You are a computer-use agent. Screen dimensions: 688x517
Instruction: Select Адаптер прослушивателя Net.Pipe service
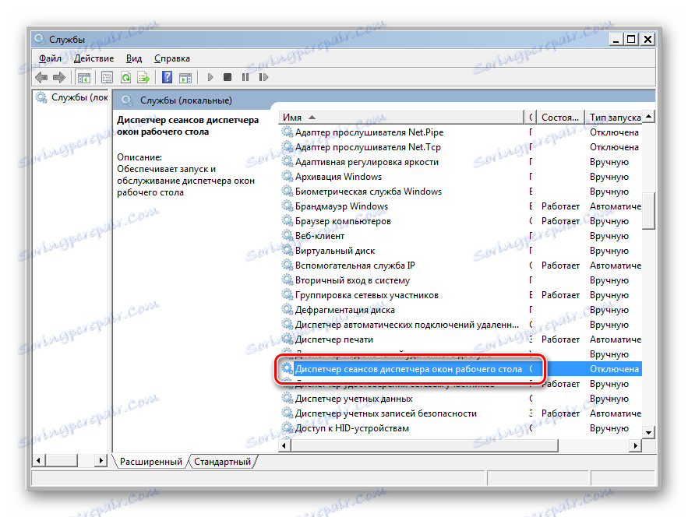[369, 132]
